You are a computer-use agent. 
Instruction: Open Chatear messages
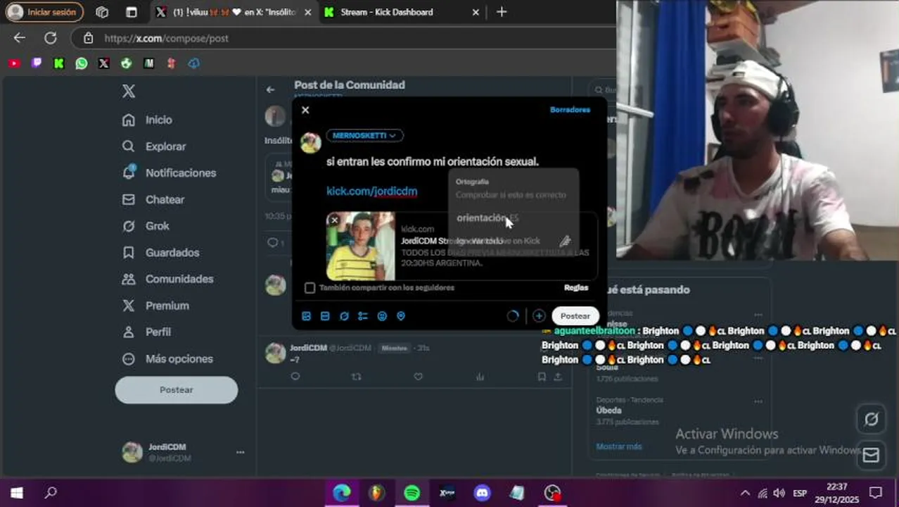point(153,200)
